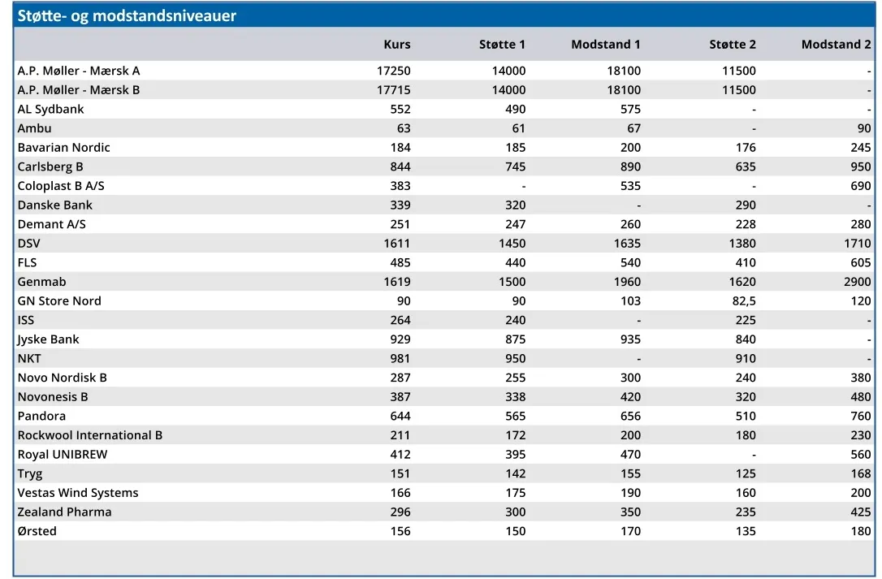Select Vestas Wind Systems row label
Screen dimensions: 882x579
point(78,492)
